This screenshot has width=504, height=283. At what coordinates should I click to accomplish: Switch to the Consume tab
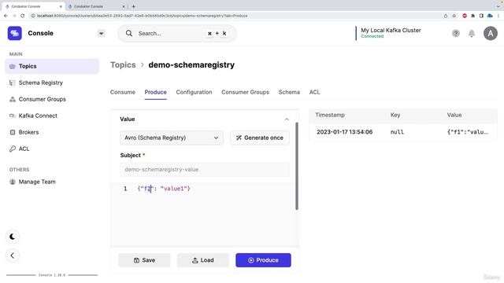tap(123, 92)
